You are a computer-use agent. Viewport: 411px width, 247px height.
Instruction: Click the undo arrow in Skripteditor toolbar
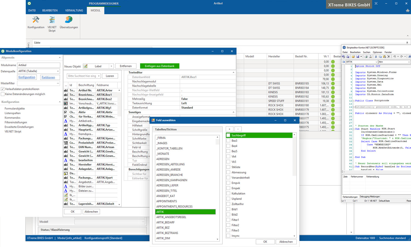pyautogui.click(x=395, y=56)
